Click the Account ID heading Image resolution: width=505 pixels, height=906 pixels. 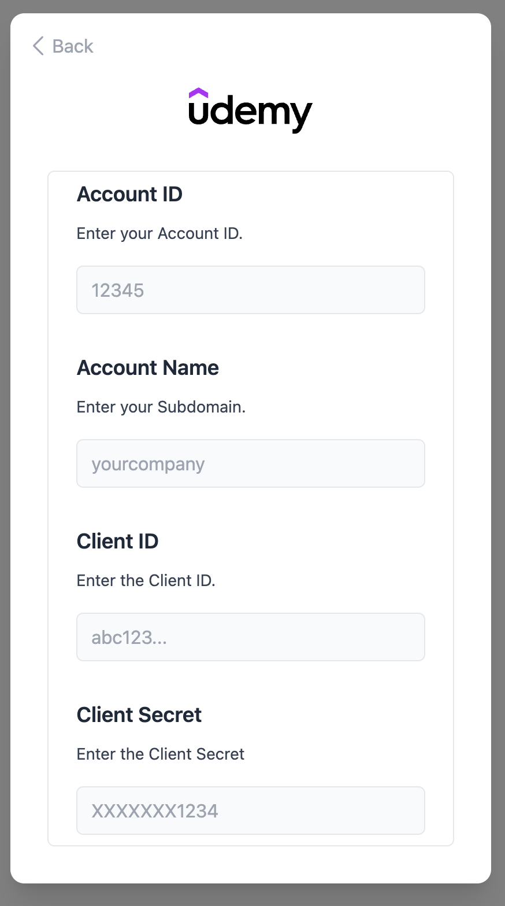click(x=129, y=194)
